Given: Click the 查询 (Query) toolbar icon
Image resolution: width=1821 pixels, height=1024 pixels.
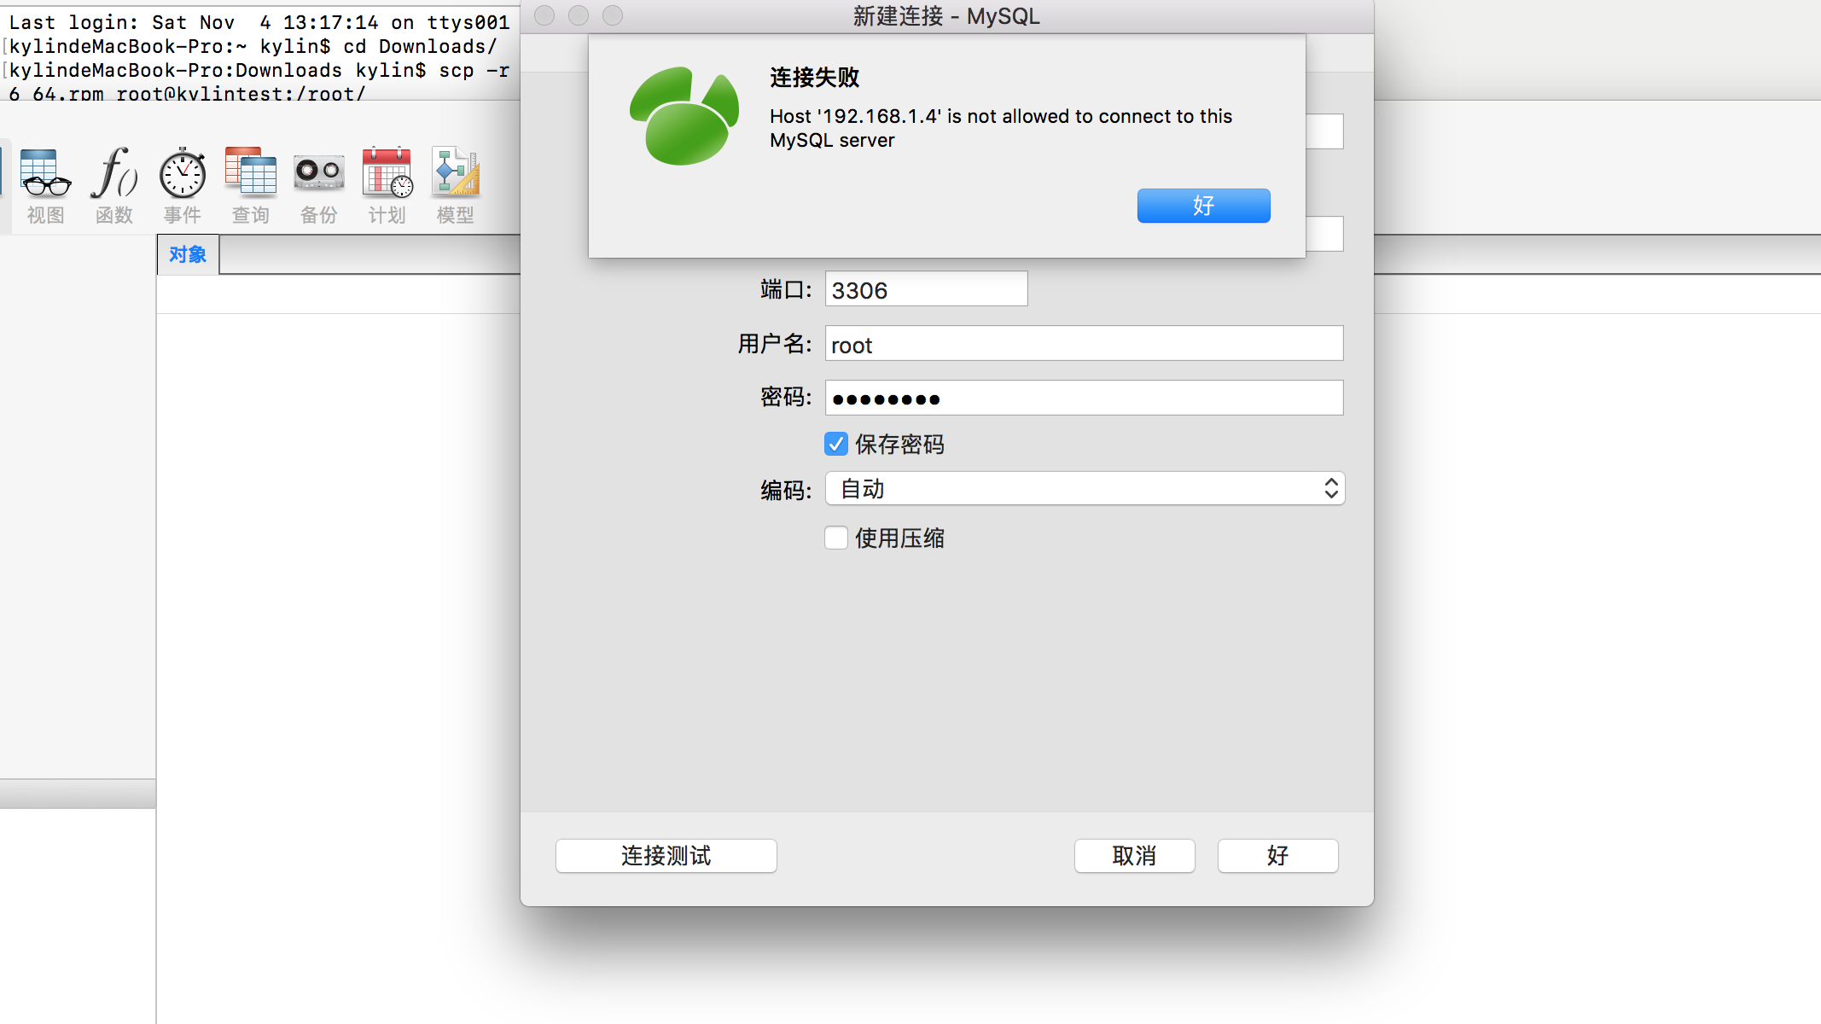Looking at the screenshot, I should pos(251,184).
